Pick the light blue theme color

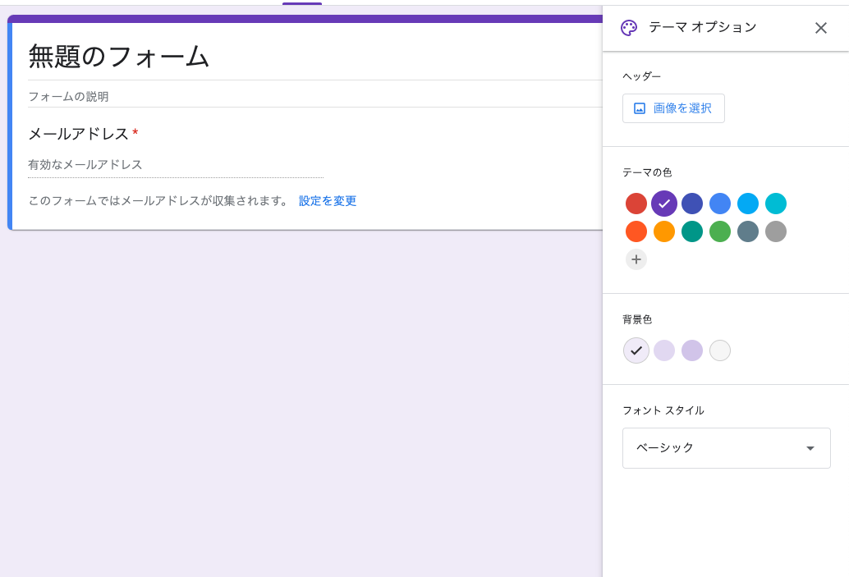[x=748, y=204]
